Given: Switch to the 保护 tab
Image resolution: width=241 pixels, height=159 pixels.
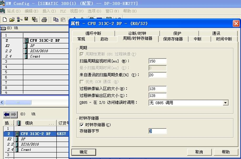Looking at the screenshot, I should (177, 33).
